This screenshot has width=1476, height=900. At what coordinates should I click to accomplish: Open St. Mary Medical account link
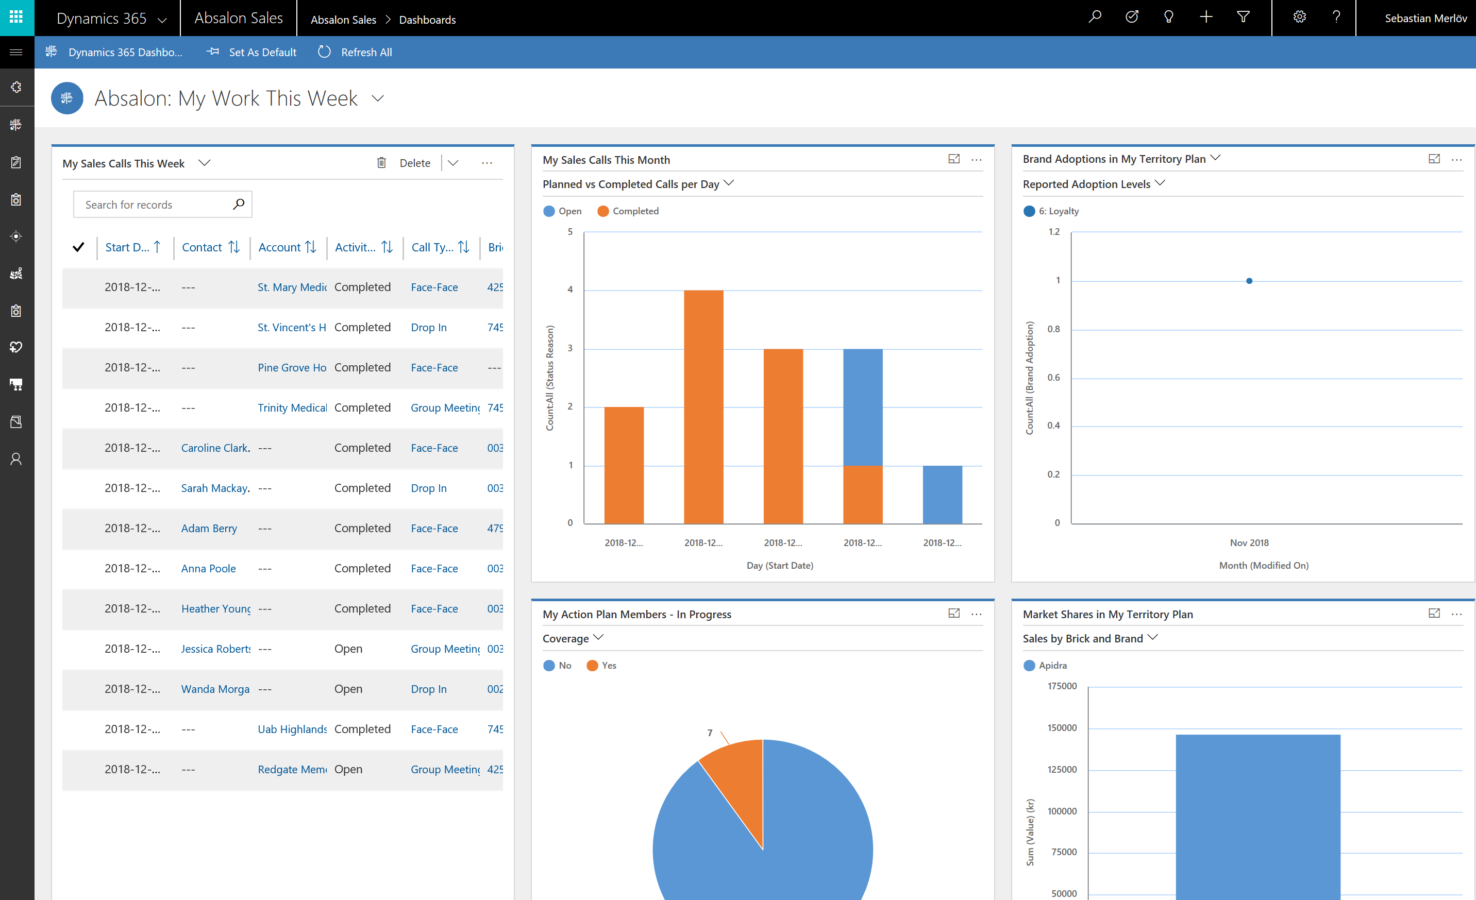pyautogui.click(x=292, y=287)
